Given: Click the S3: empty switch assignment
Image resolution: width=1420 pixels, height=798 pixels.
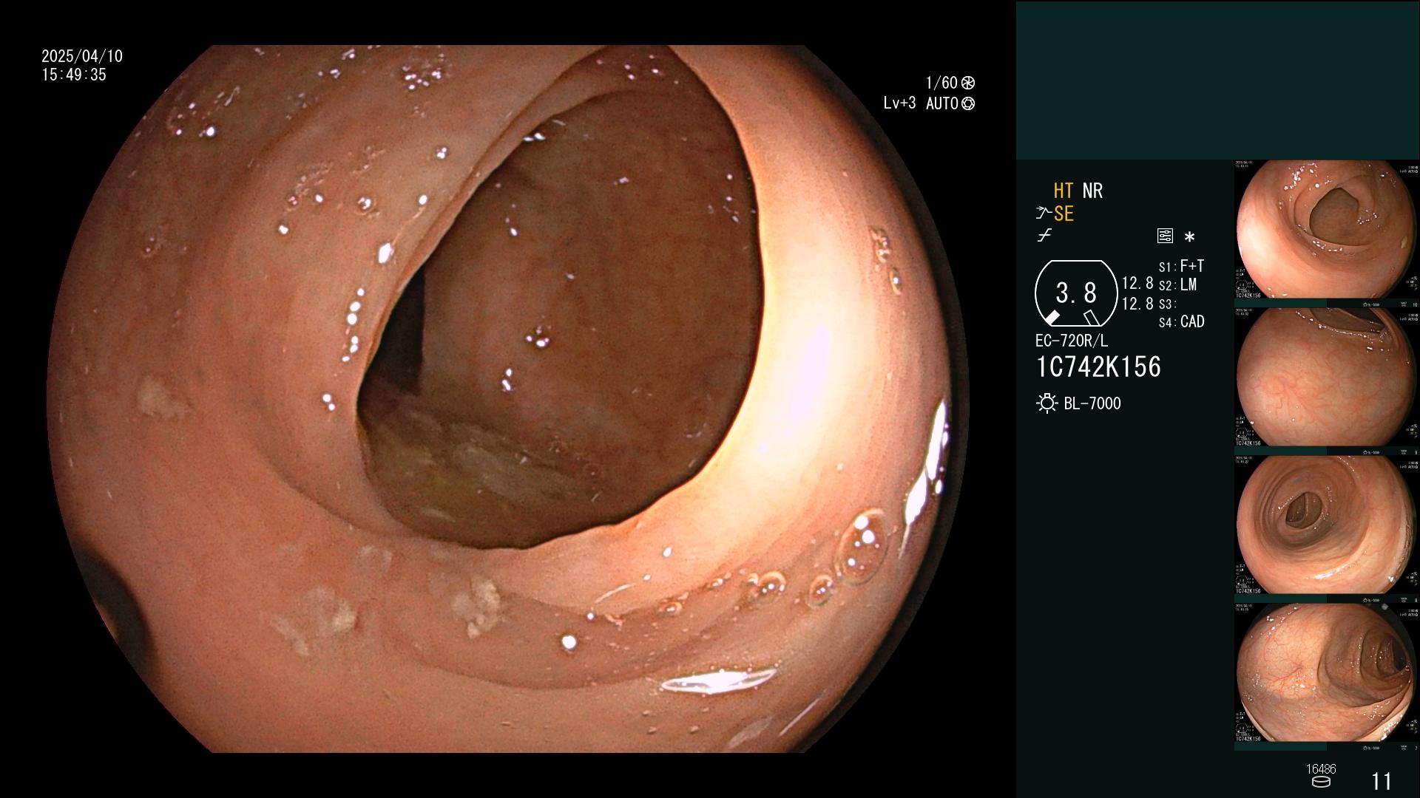Looking at the screenshot, I should [x=1167, y=304].
